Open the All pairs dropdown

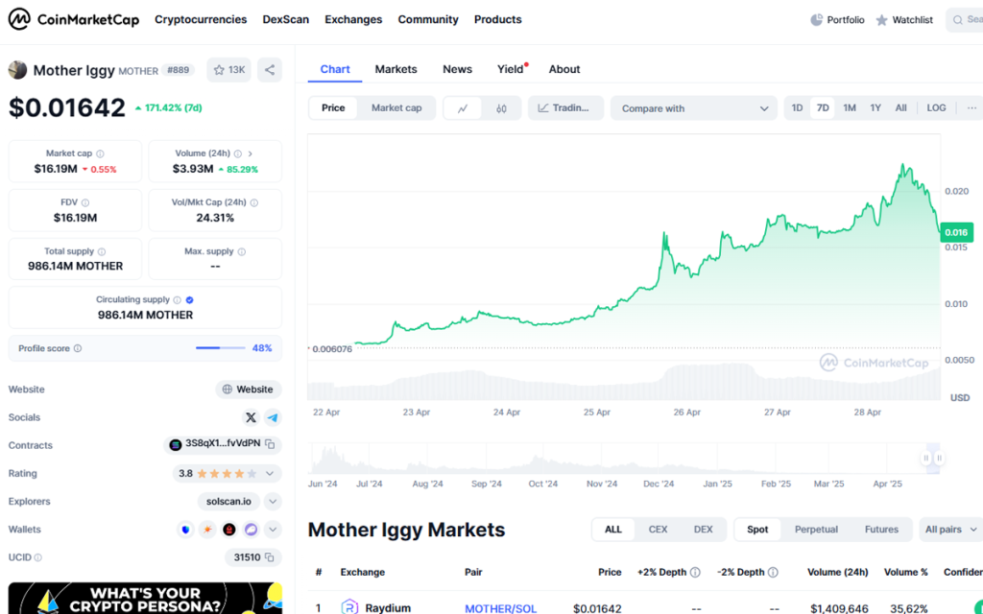pos(951,530)
